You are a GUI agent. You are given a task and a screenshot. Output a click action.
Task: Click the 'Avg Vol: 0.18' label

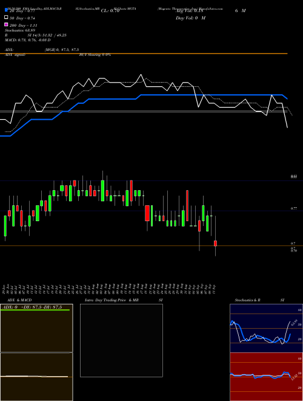point(190,11)
